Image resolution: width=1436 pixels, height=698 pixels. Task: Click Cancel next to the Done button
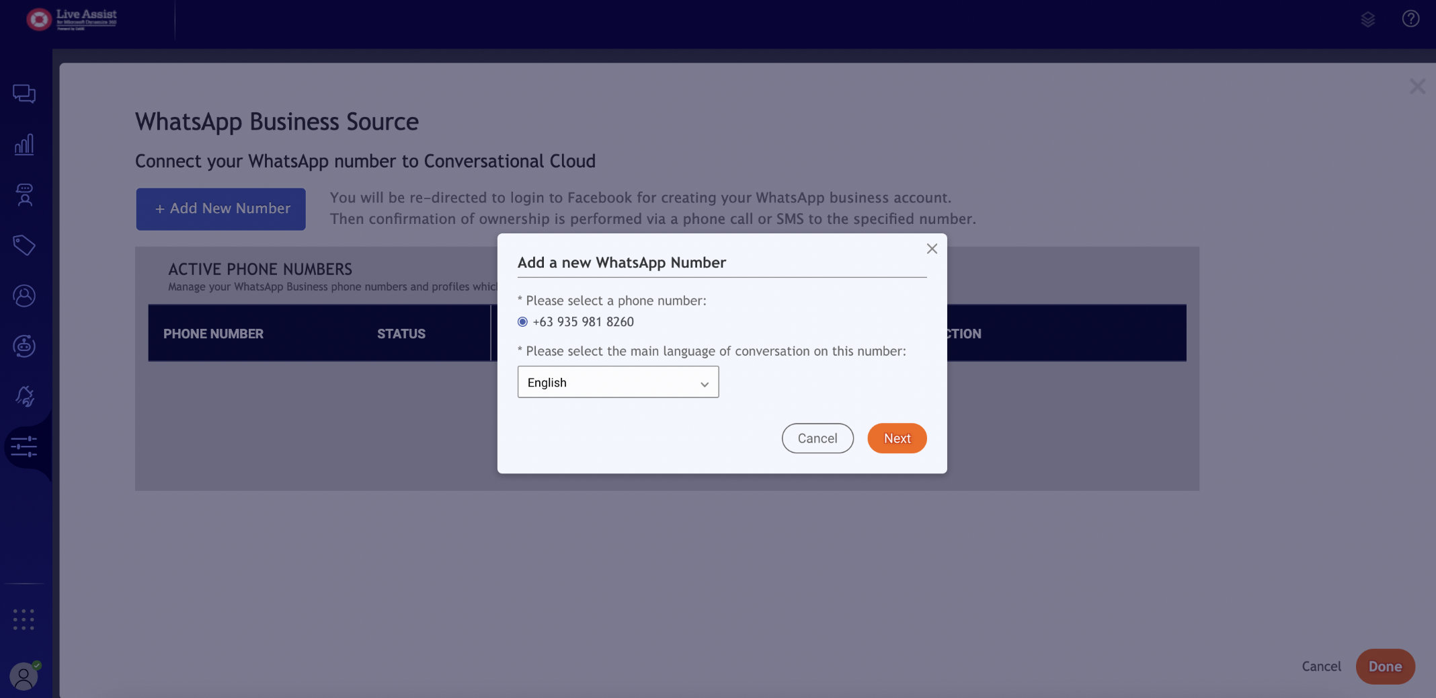point(1321,666)
